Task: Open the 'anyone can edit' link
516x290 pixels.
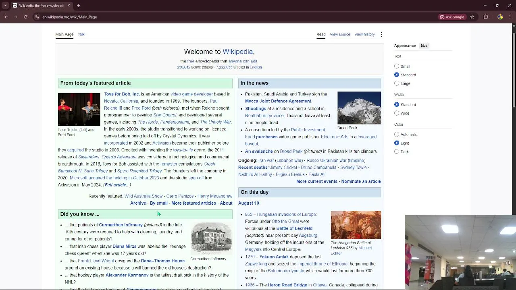Action: [x=243, y=61]
